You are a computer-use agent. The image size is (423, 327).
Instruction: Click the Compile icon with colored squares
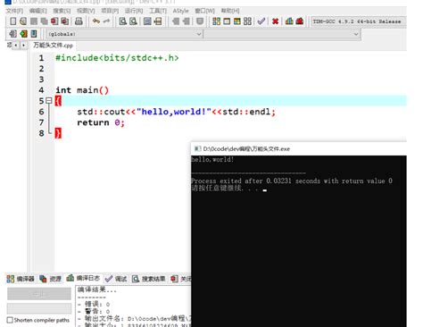[217, 21]
